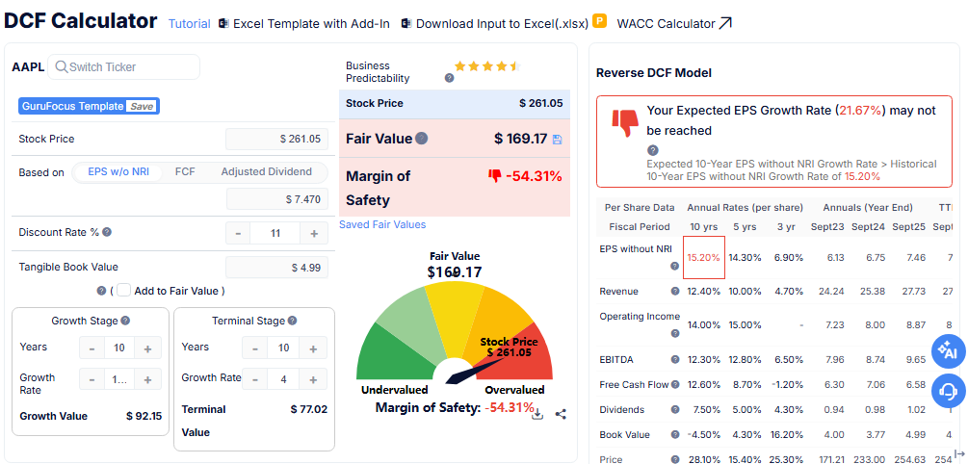Click the Growth Stage help icon

[x=125, y=321]
